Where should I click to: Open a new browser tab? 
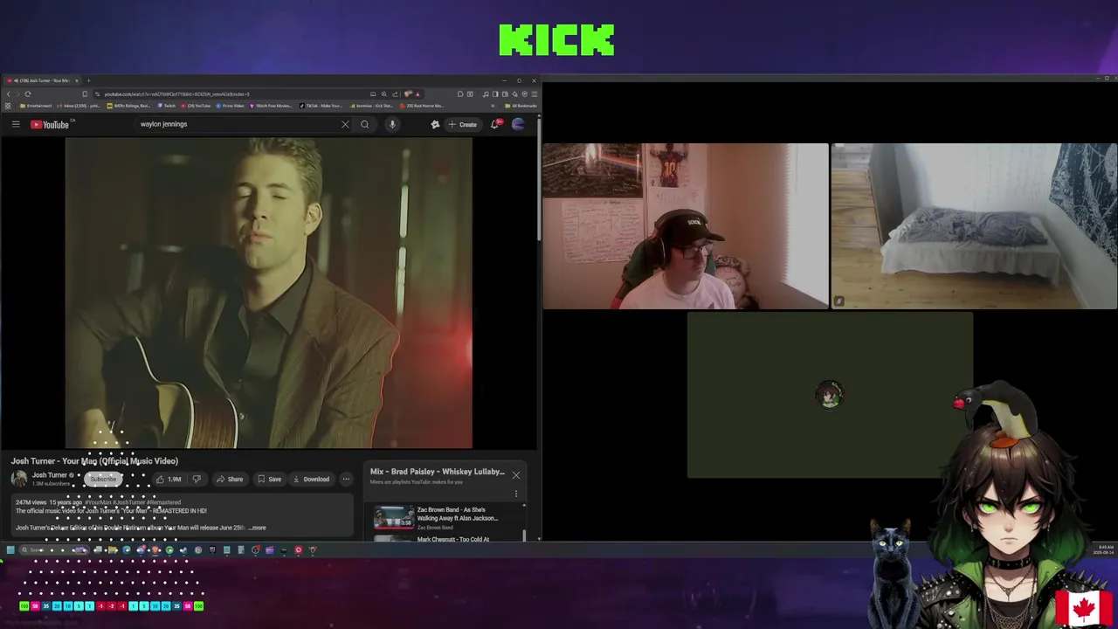click(89, 80)
